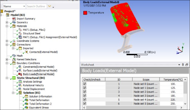This screenshot has width=190, height=110.
Task: Pin the Worksheet panel
Action: pos(183,65)
